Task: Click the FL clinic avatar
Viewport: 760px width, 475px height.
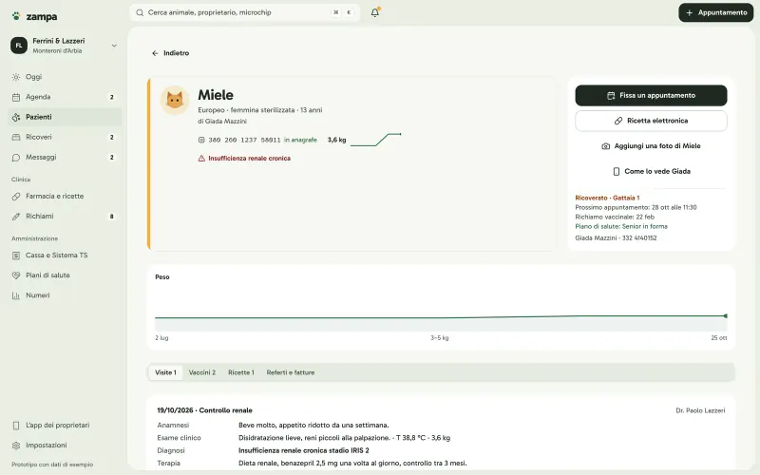Action: pos(19,46)
